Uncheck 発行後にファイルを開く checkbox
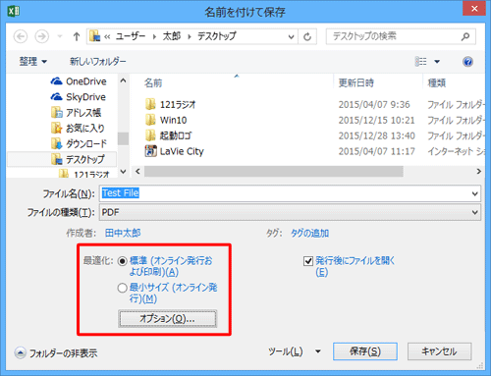The width and height of the screenshot is (491, 376). 308,261
